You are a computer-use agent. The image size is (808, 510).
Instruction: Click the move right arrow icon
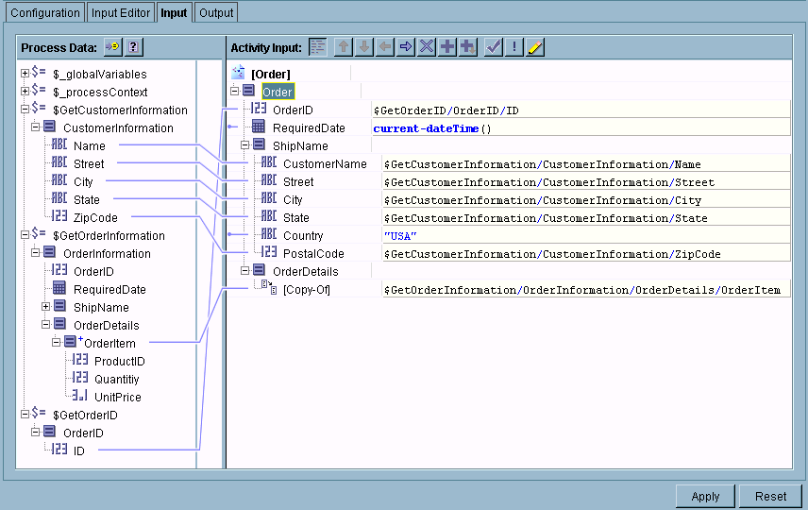click(x=406, y=47)
